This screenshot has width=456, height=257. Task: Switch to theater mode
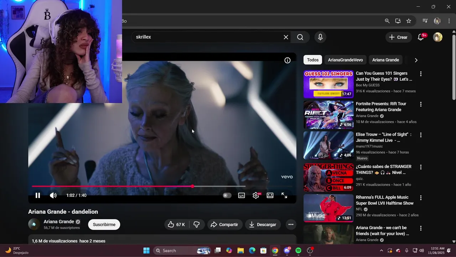coord(270,195)
